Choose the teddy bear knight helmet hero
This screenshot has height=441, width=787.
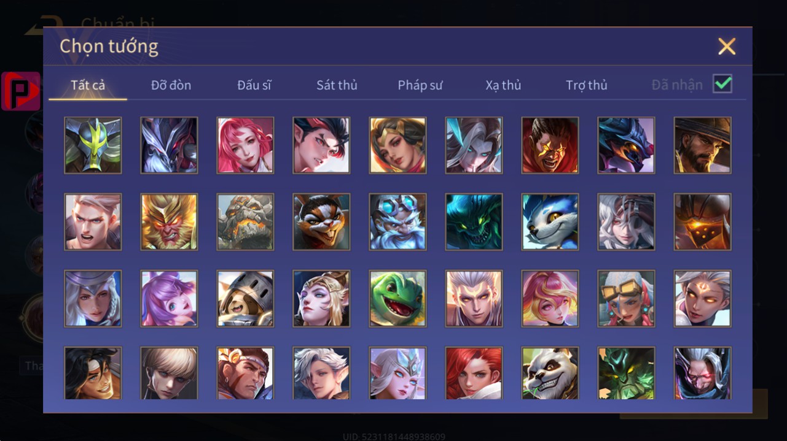click(x=245, y=298)
